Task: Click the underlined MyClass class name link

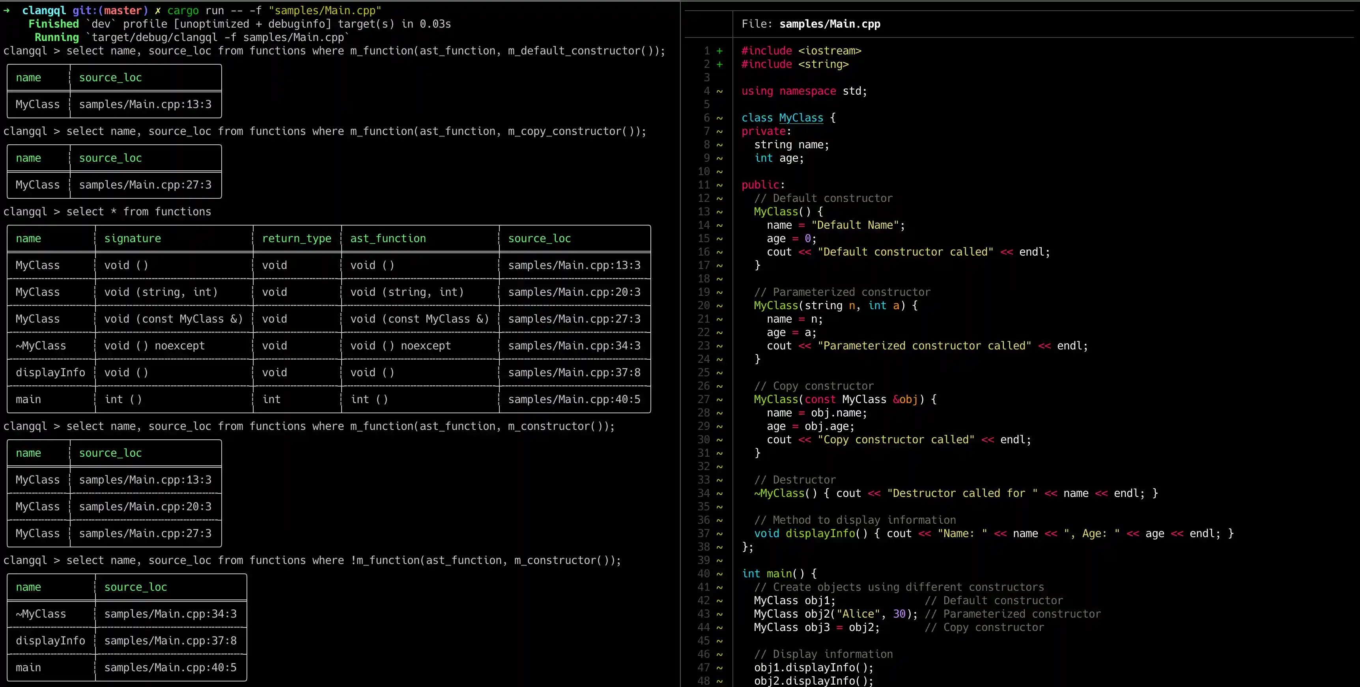Action: tap(800, 118)
